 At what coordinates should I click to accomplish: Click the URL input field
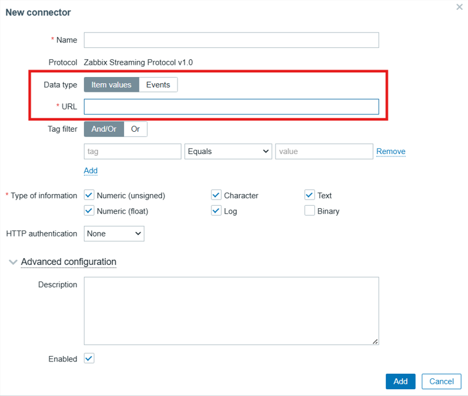[x=231, y=107]
